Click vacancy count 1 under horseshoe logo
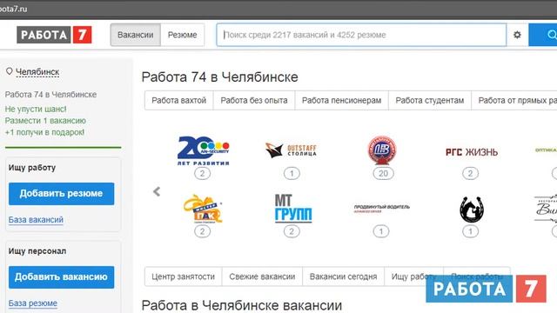Image resolution: width=557 pixels, height=313 pixels. click(x=470, y=231)
